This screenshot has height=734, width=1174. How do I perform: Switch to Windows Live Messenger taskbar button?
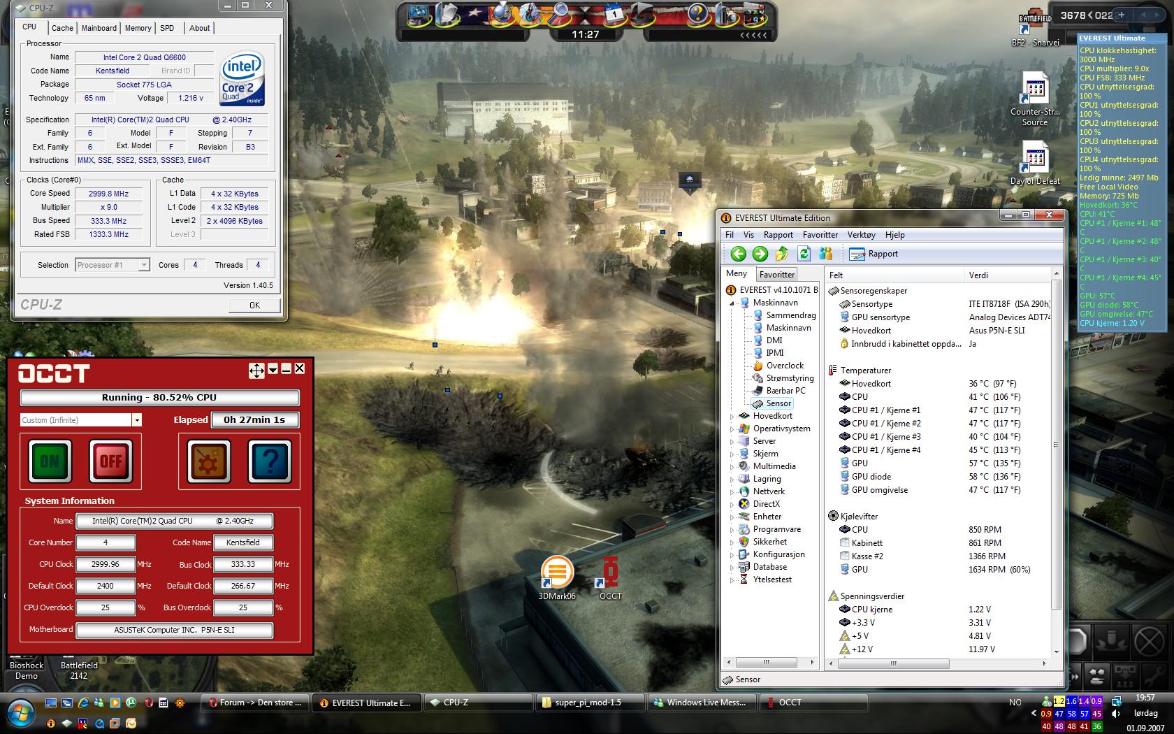(x=701, y=703)
